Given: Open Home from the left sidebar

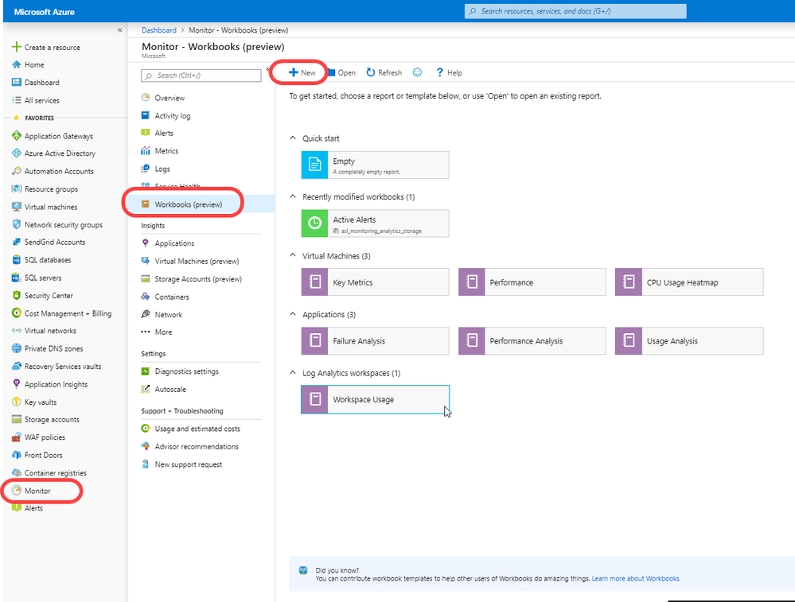Looking at the screenshot, I should pyautogui.click(x=34, y=65).
